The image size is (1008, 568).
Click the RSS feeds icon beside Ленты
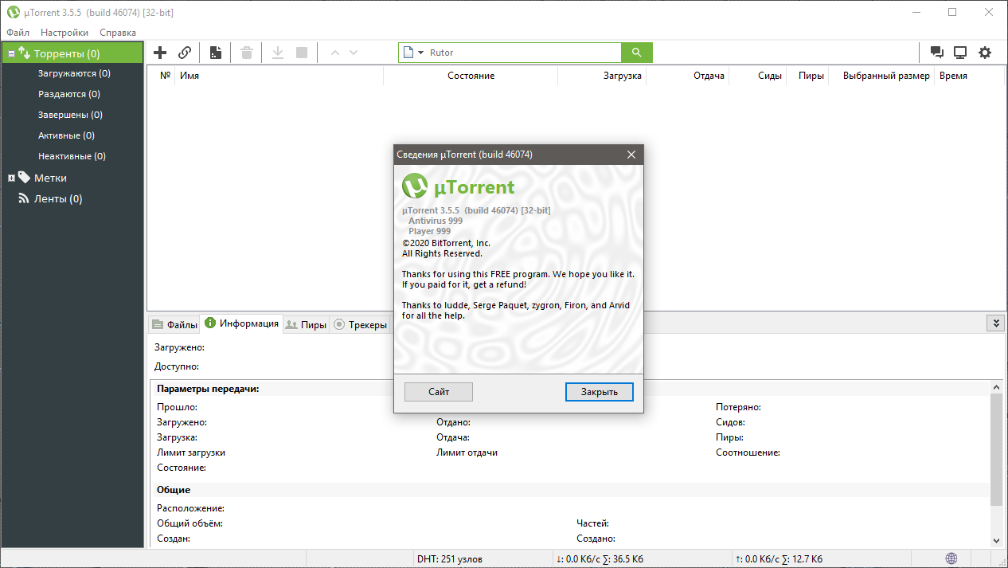click(23, 198)
